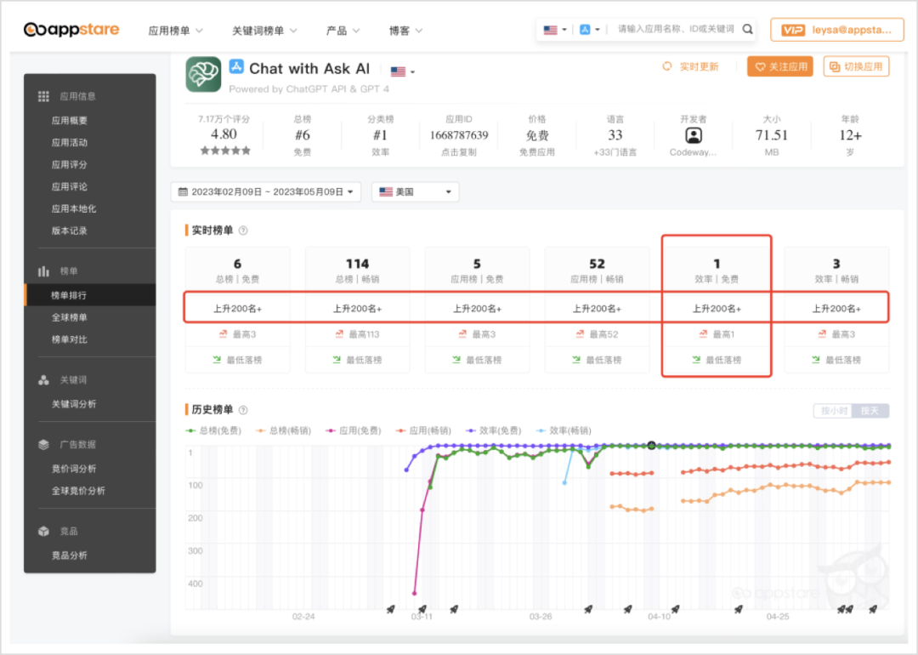Click the calendar icon in the date picker
Viewport: 918px width, 655px height.
point(183,191)
